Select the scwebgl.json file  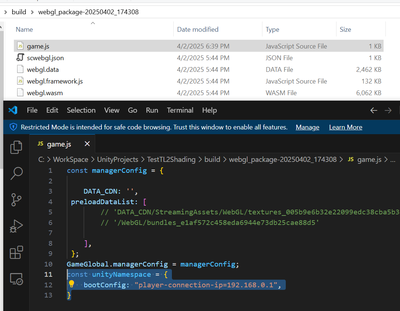pyautogui.click(x=45, y=58)
